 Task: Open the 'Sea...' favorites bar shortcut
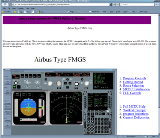click(27, 12)
